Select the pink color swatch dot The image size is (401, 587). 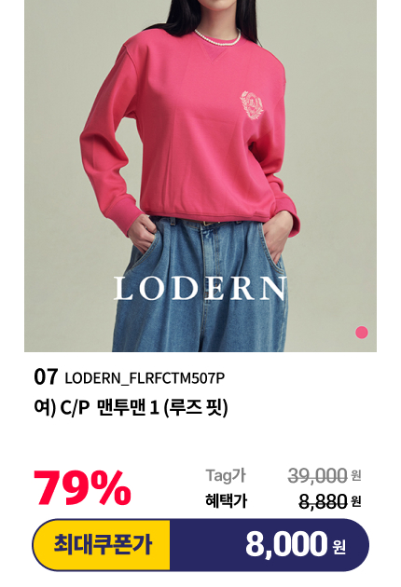362,332
